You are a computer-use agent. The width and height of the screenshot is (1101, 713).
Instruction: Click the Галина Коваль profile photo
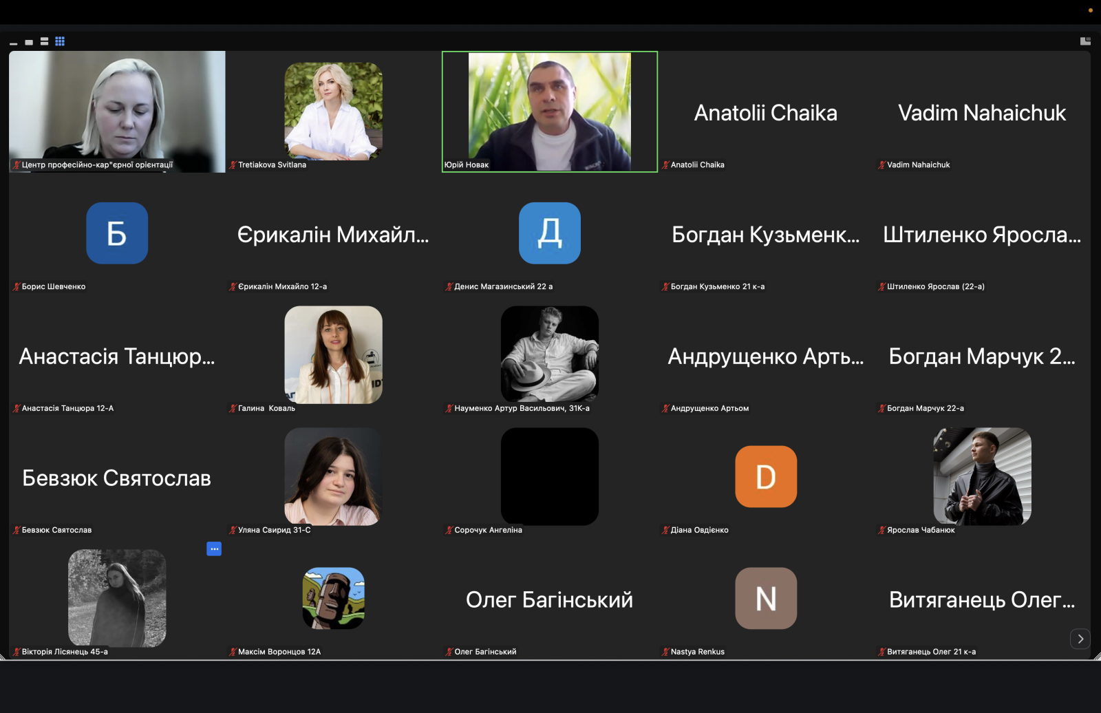point(333,354)
